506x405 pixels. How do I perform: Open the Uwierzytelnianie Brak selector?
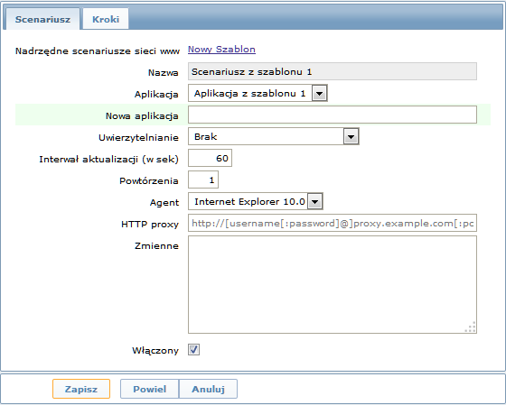click(x=274, y=136)
